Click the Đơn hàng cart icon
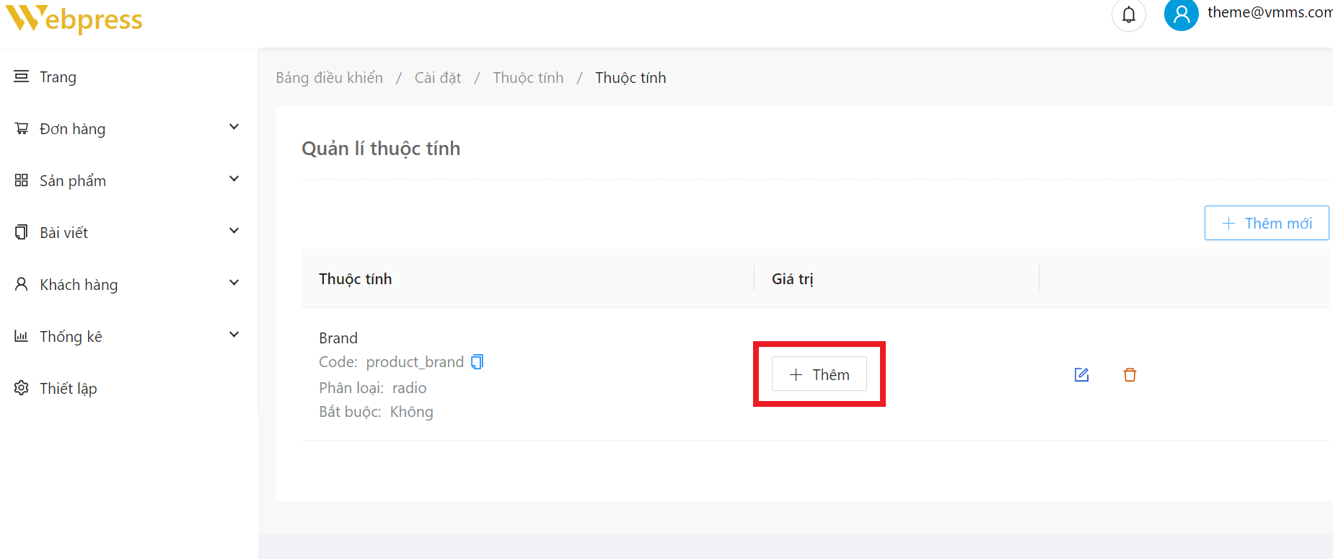 tap(22, 128)
